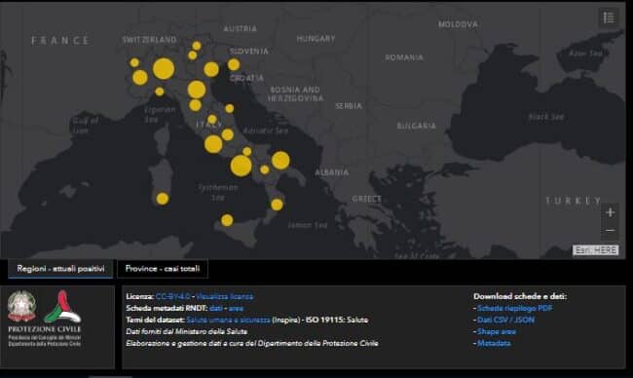Open RNDT metadata dati link
Screen dimensions: 633x378
click(x=216, y=308)
